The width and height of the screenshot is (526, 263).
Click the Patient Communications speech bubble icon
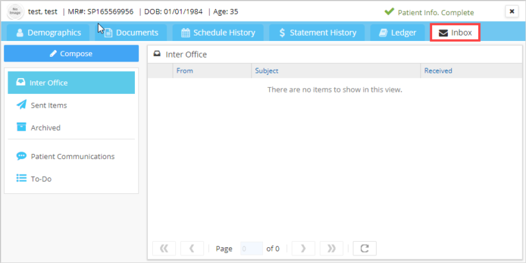click(x=21, y=156)
